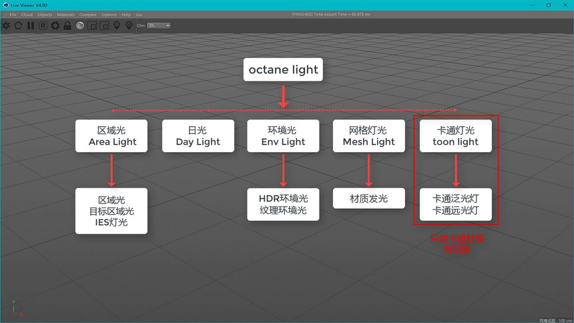Activate the pick focus pin icon

pos(117,25)
